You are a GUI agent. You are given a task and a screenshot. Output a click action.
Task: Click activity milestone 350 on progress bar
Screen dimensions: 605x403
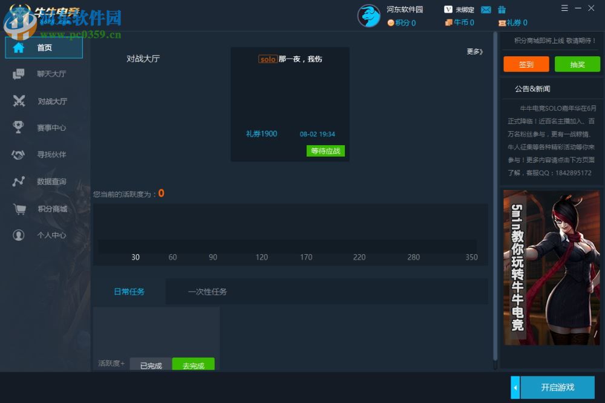471,257
